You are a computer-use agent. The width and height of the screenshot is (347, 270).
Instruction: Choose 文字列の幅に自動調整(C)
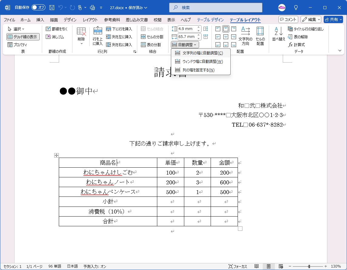(x=201, y=53)
